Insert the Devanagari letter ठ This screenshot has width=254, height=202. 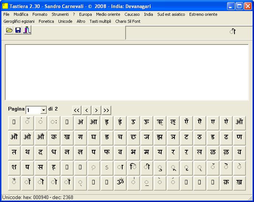pyautogui.click(x=200, y=138)
